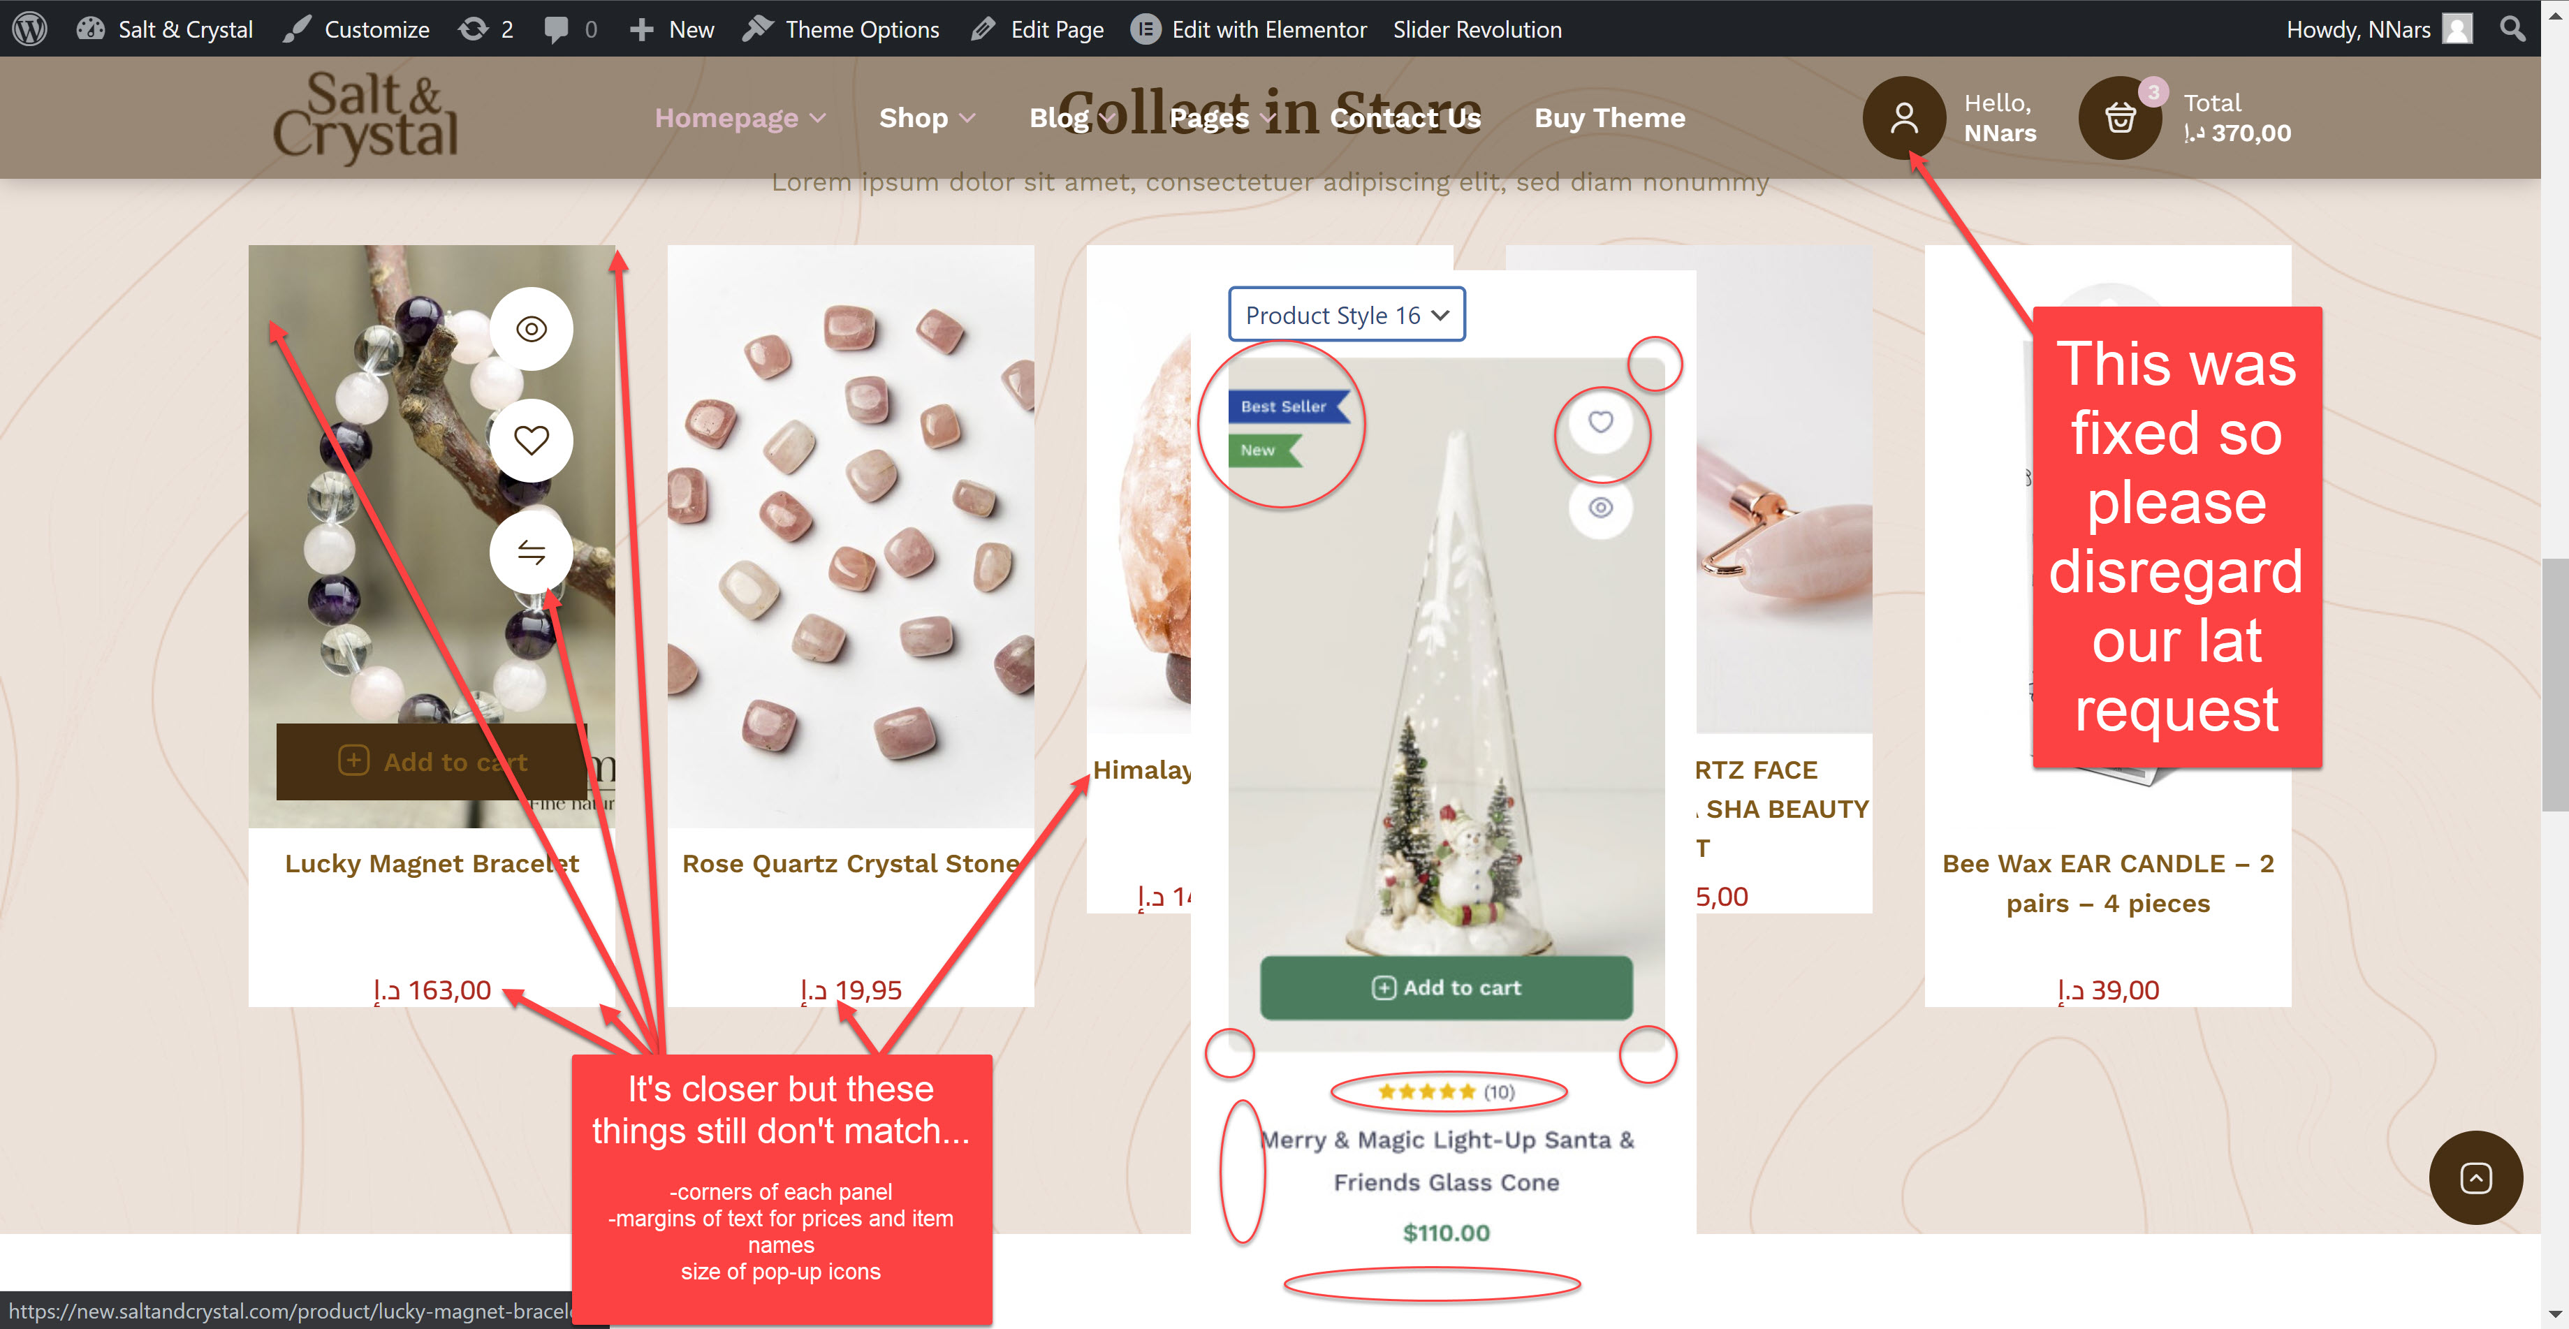Click the green Add to cart button

pyautogui.click(x=1446, y=987)
